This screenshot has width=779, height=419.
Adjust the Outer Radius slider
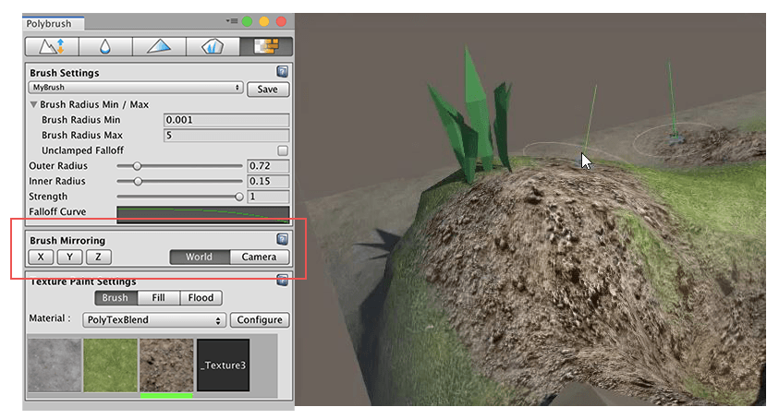138,166
